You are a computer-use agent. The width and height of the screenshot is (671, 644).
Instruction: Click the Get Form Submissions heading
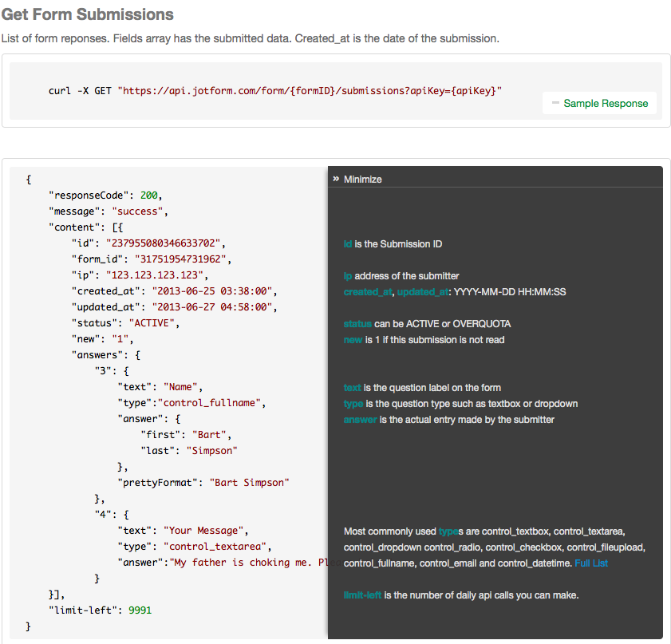87,15
